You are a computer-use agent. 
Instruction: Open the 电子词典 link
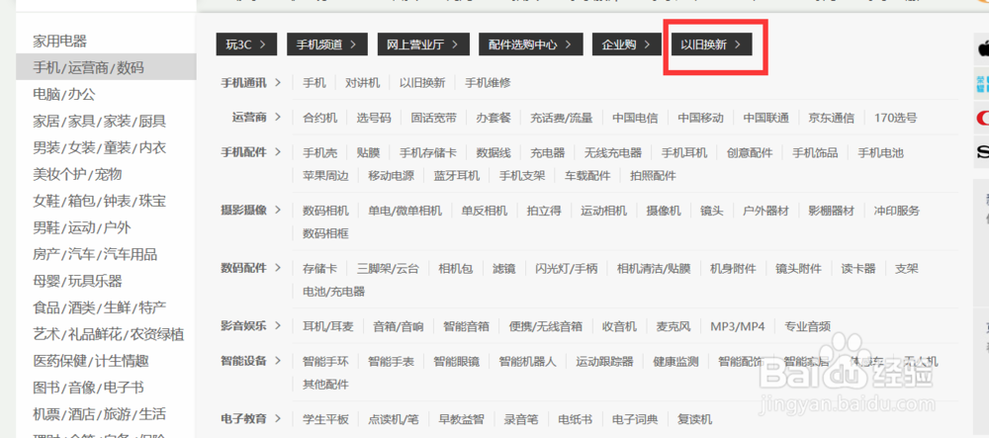635,419
